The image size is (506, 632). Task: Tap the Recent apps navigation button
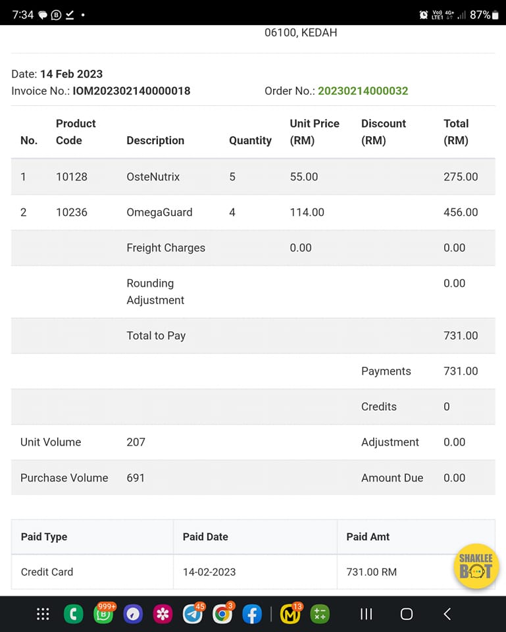pos(367,614)
